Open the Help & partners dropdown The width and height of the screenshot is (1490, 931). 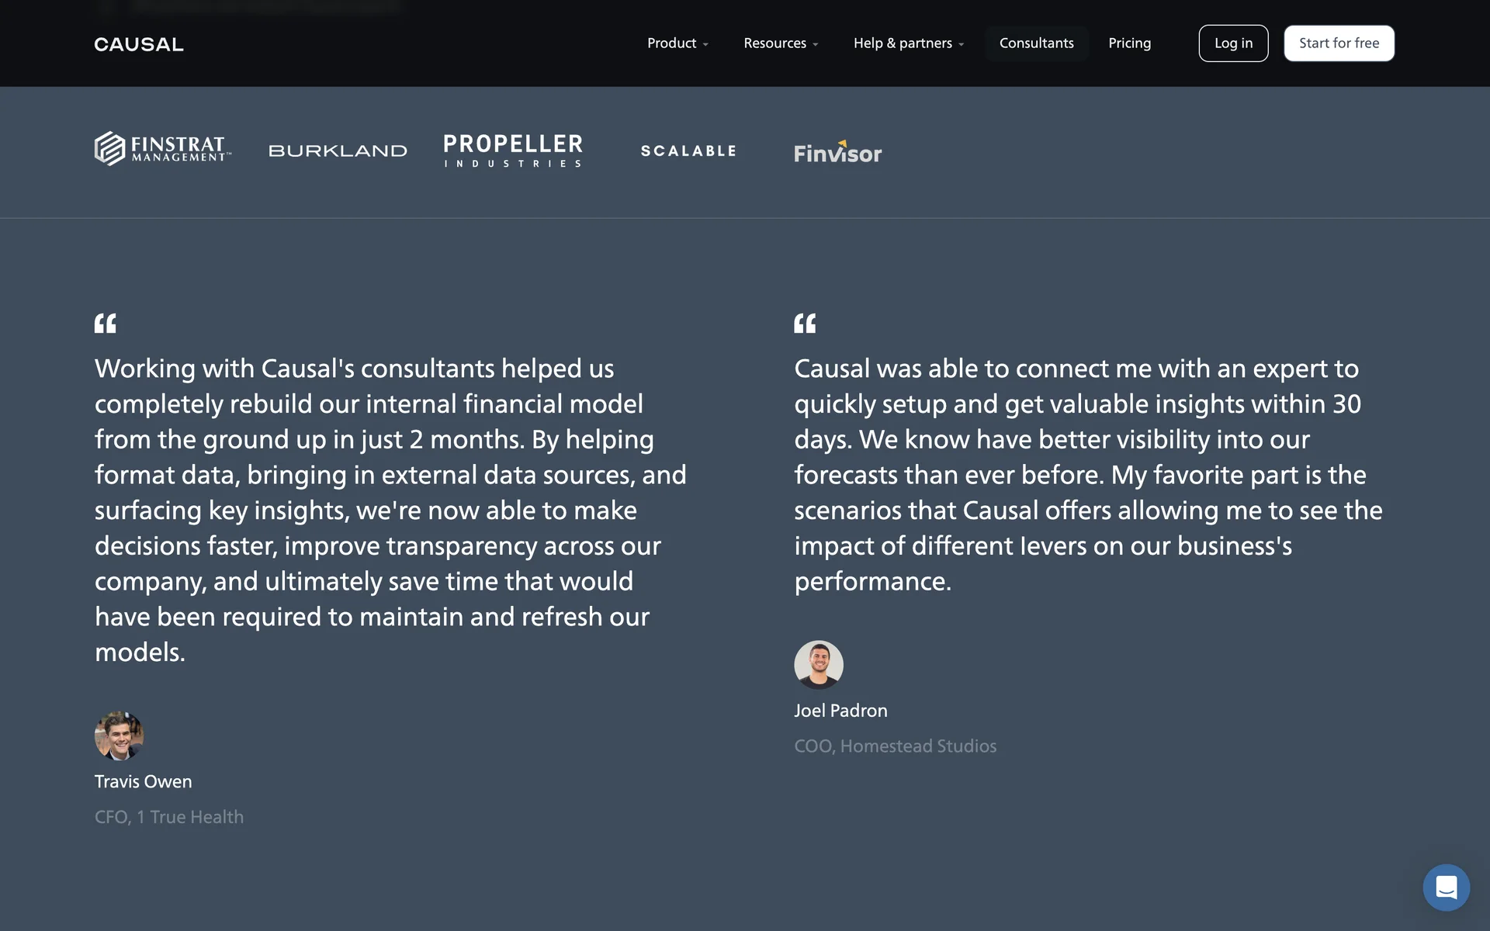(908, 43)
